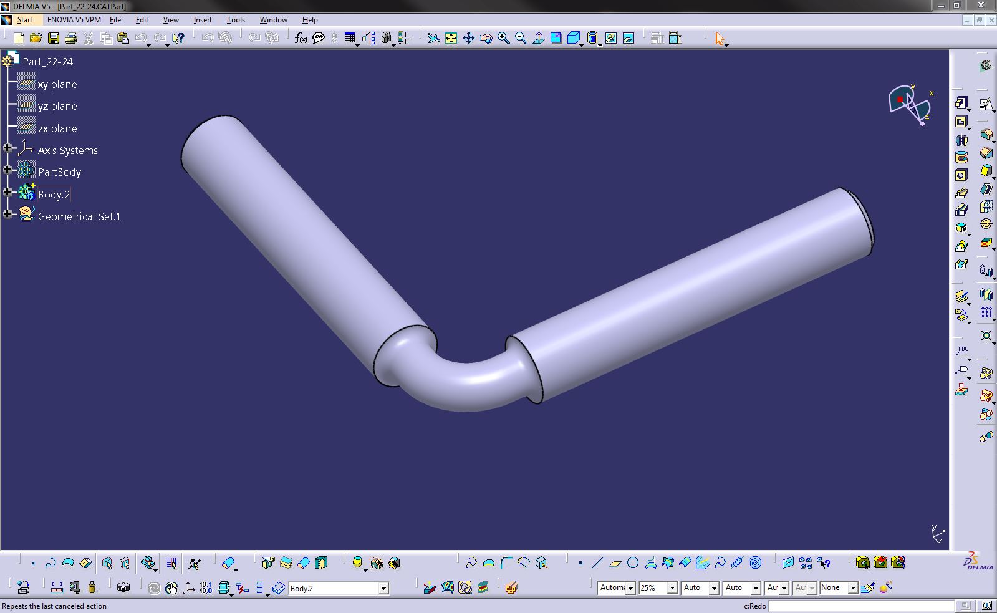Viewport: 997px width, 613px height.
Task: Click the What's This help cursor icon
Action: pyautogui.click(x=178, y=39)
